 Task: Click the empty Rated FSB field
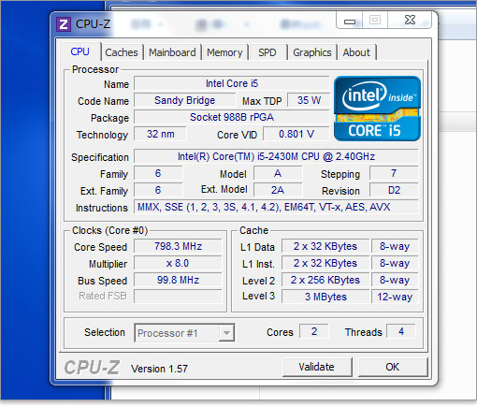tap(178, 297)
